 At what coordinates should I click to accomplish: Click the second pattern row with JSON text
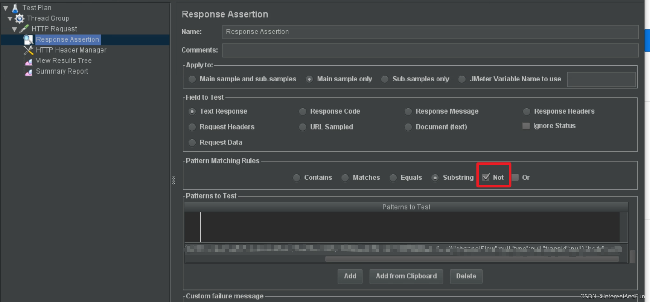[x=404, y=249]
